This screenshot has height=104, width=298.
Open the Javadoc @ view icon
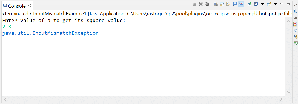pyautogui.click(x=295, y=30)
